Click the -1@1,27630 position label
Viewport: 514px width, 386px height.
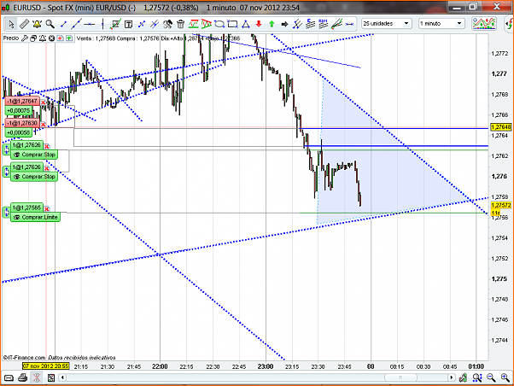click(22, 123)
